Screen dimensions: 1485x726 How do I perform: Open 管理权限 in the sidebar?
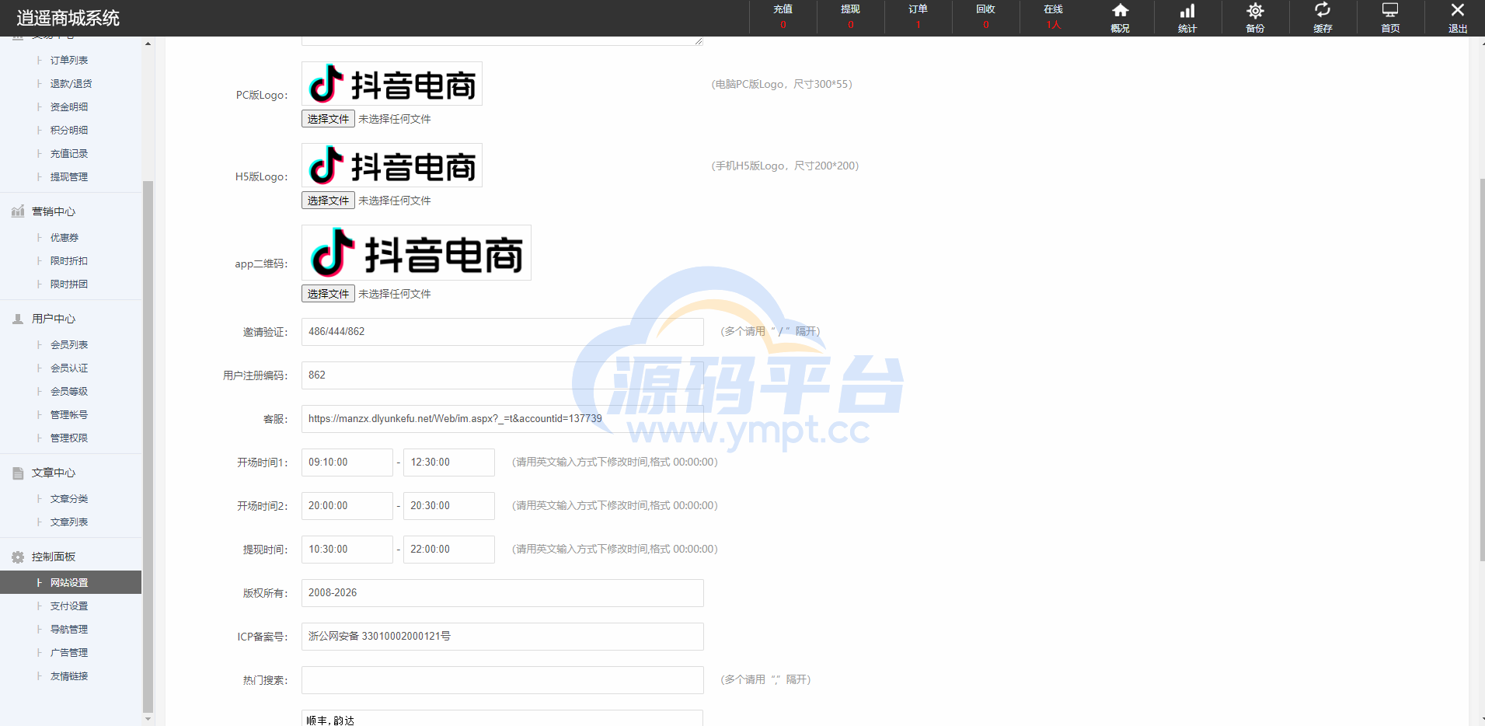(x=71, y=438)
